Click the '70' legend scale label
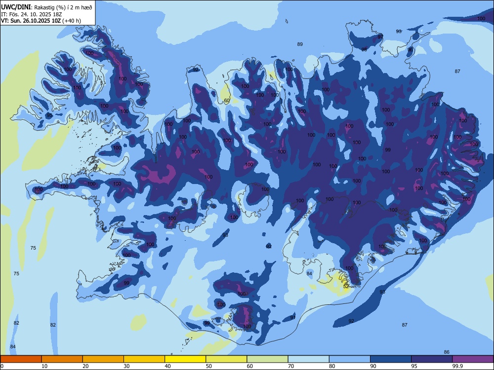 click(291, 366)
